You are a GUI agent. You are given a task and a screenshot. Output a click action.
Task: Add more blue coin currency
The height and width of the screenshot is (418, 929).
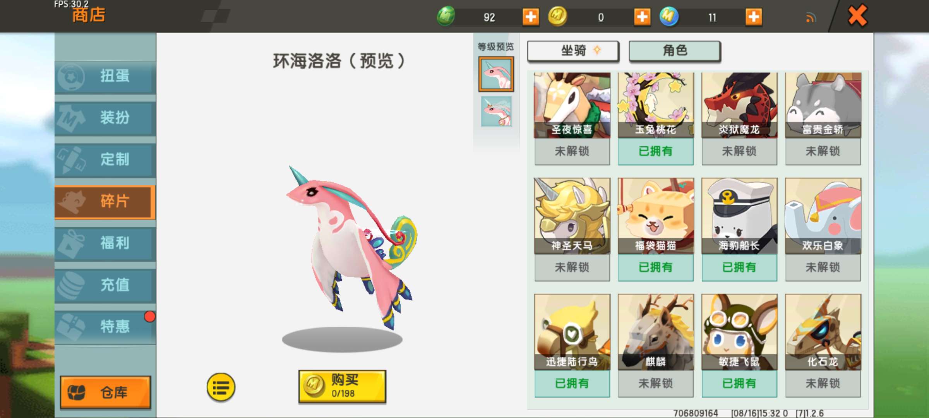click(753, 17)
